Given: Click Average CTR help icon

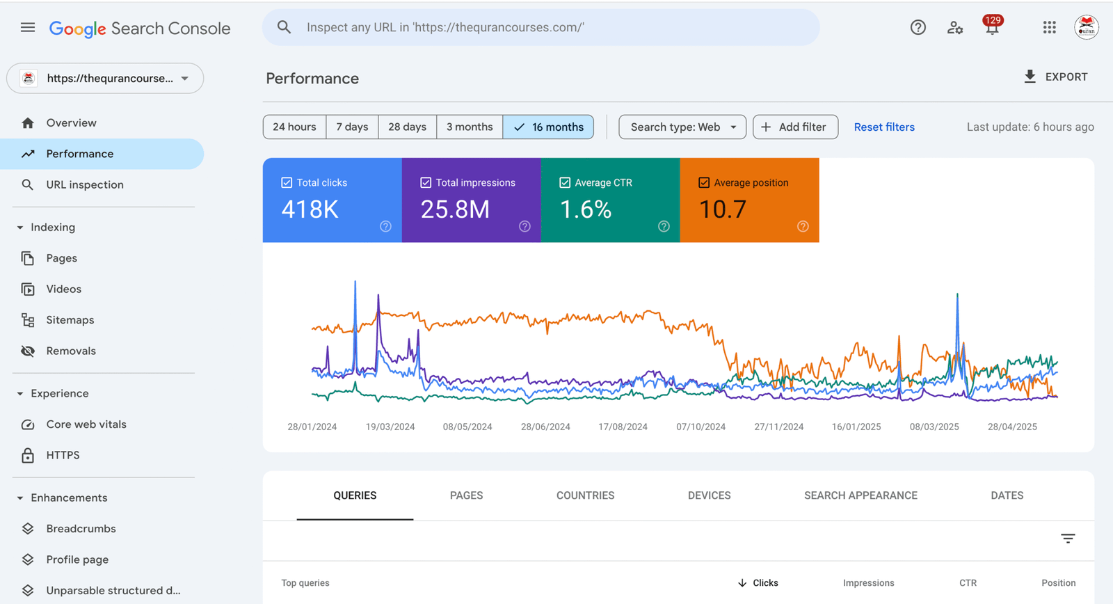Looking at the screenshot, I should 664,226.
